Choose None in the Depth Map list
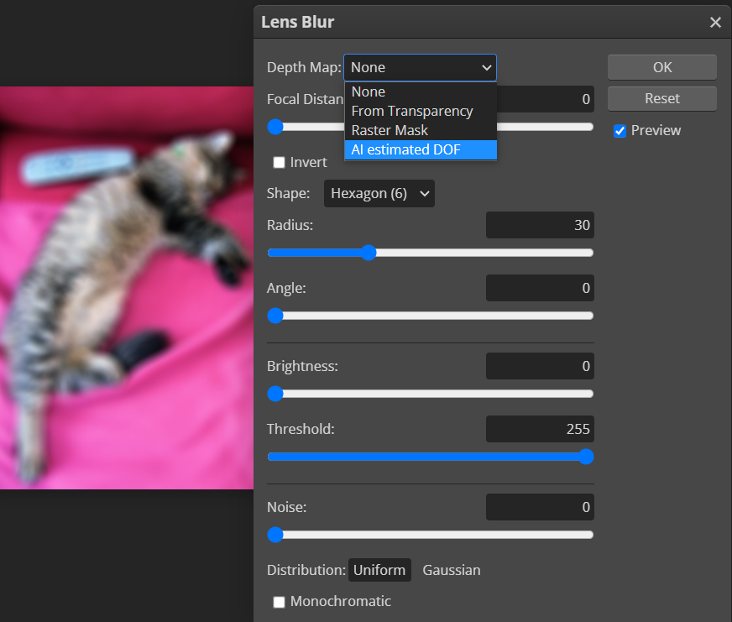This screenshot has height=622, width=732. coord(367,91)
